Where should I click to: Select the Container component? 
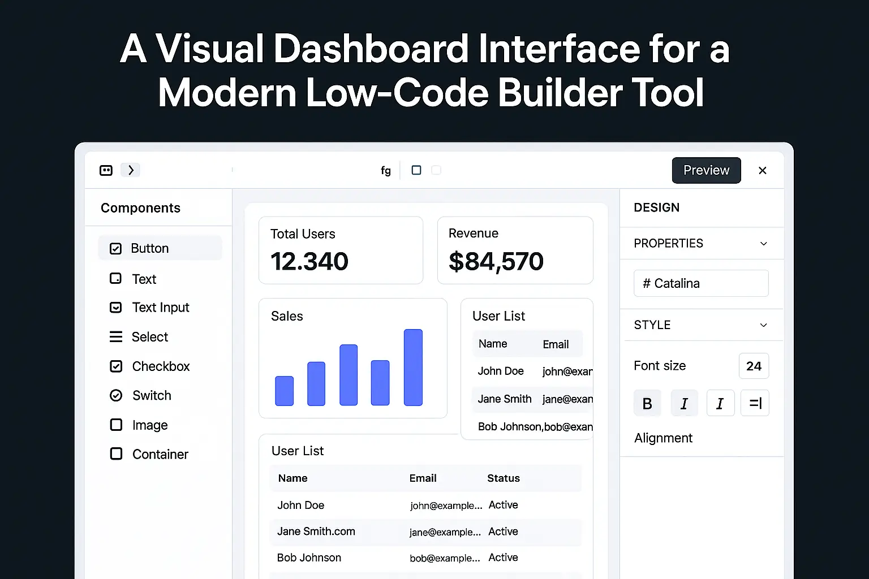(x=160, y=453)
